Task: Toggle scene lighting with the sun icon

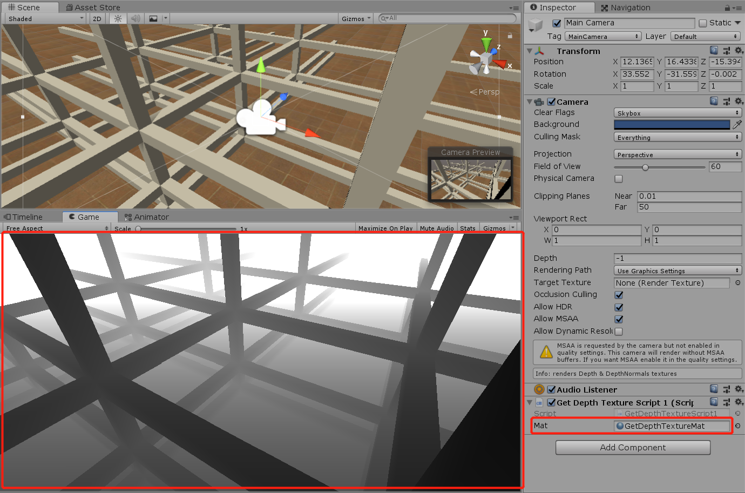Action: click(117, 18)
